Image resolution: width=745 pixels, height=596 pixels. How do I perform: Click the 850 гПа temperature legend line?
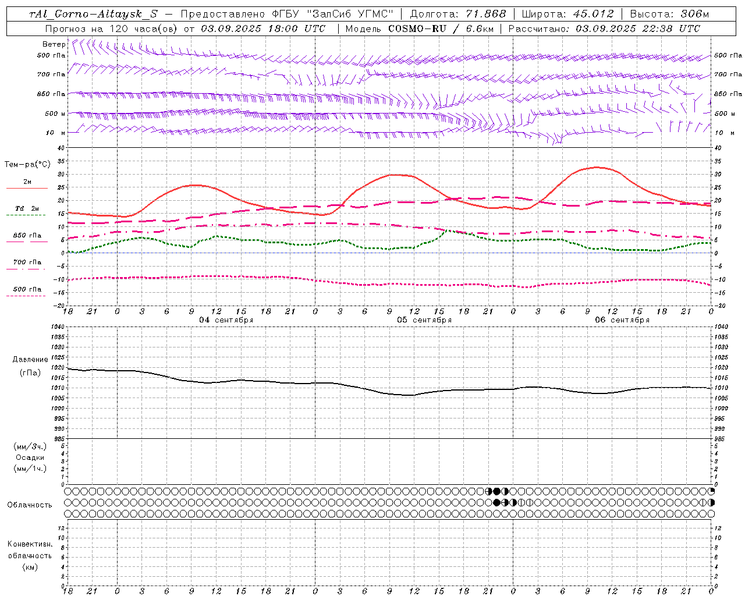coord(26,242)
